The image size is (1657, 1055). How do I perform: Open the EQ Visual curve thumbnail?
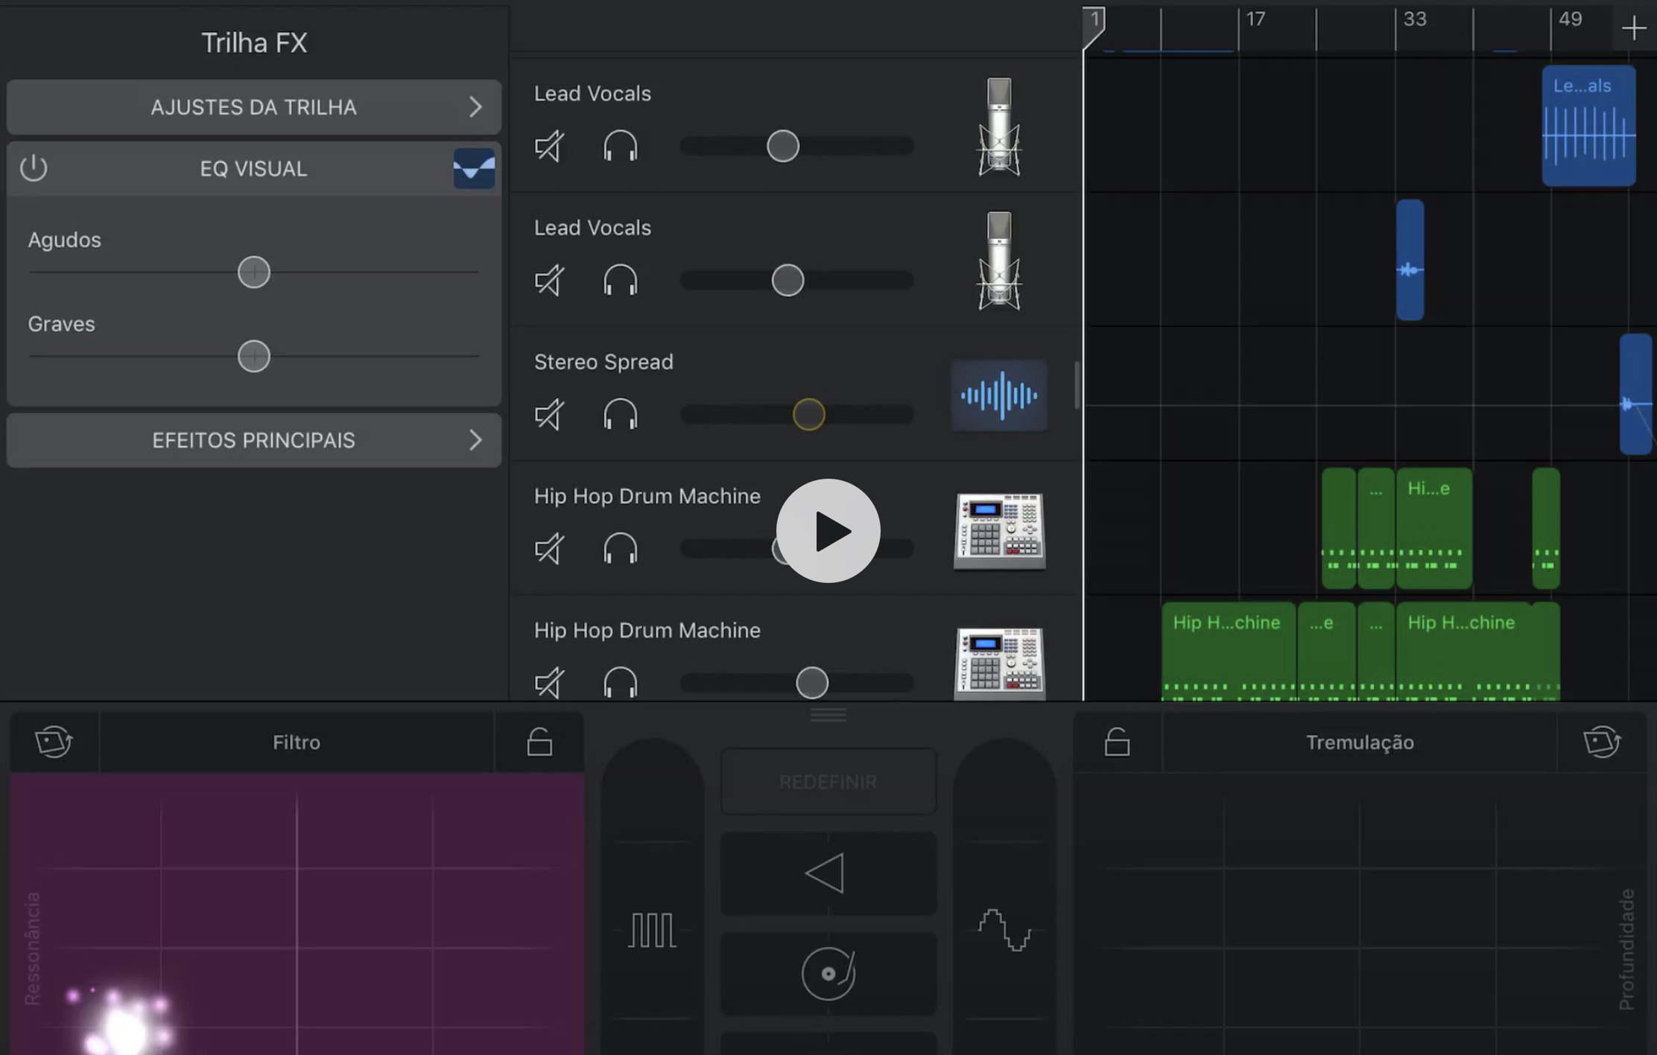coord(474,168)
